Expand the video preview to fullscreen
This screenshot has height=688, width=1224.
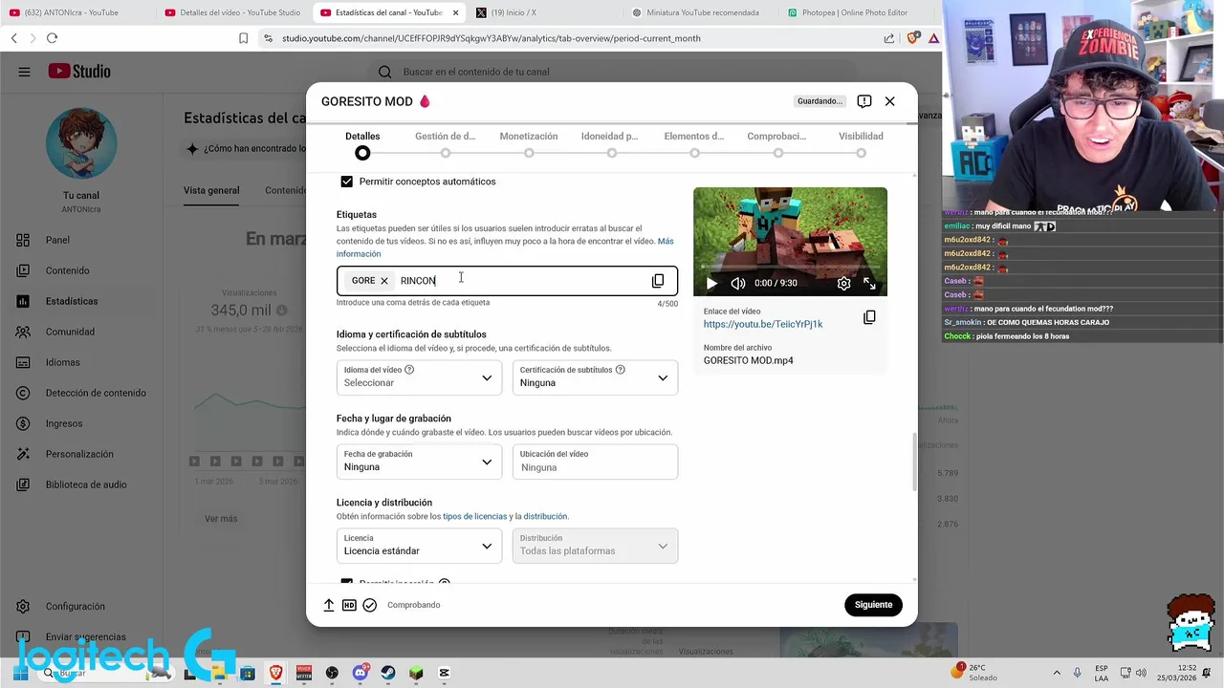(869, 283)
